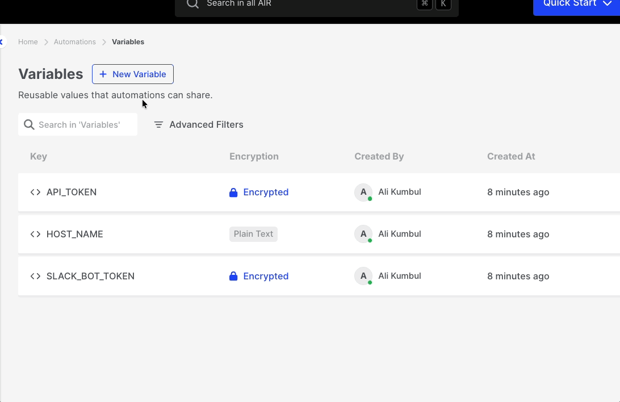Click the code icon beside SLACK_BOT_TOKEN
The width and height of the screenshot is (620, 402).
coord(36,276)
